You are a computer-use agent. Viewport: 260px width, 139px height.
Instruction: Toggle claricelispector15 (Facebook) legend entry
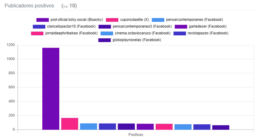pyautogui.click(x=64, y=27)
